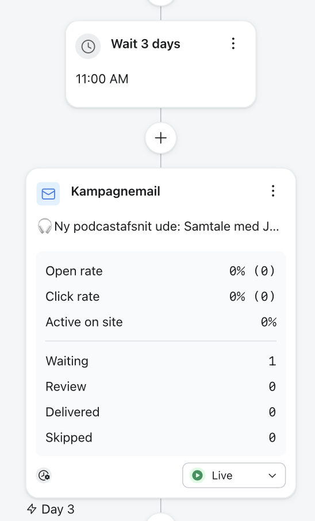315x521 pixels.
Task: Open the Ny podcastafsnit ude subject line
Action: click(x=158, y=226)
